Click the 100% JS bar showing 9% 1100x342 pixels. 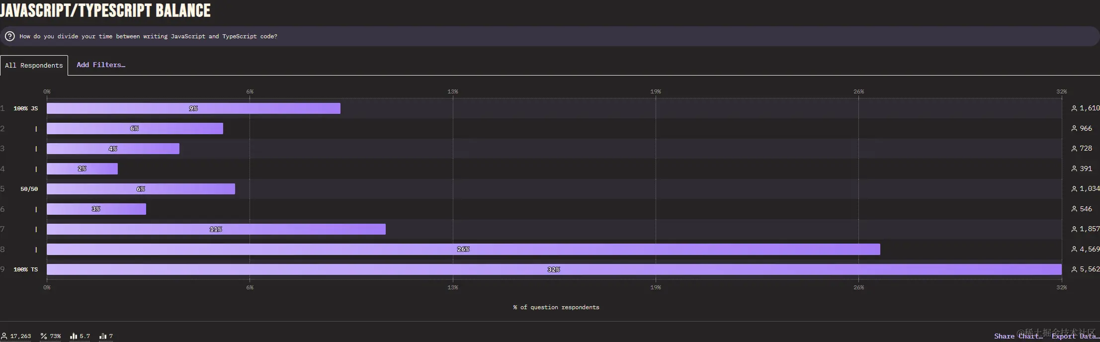tap(193, 108)
